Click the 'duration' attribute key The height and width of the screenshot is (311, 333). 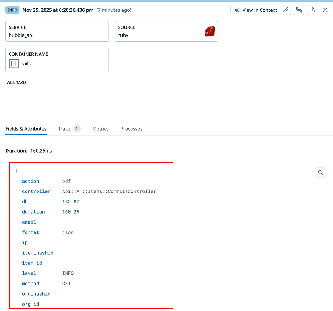(x=33, y=212)
